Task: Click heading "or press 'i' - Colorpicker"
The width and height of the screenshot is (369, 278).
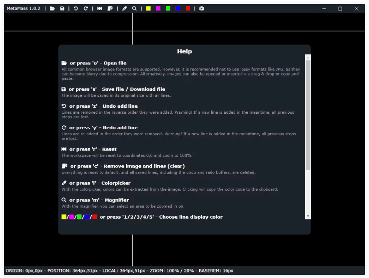Action: 100,183
